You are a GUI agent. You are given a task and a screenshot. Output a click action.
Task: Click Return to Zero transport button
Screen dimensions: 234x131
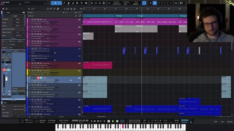[104, 121]
